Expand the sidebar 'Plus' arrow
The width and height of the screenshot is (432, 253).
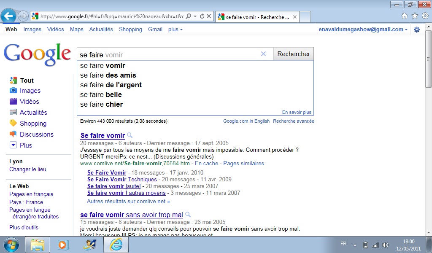[x=13, y=145]
